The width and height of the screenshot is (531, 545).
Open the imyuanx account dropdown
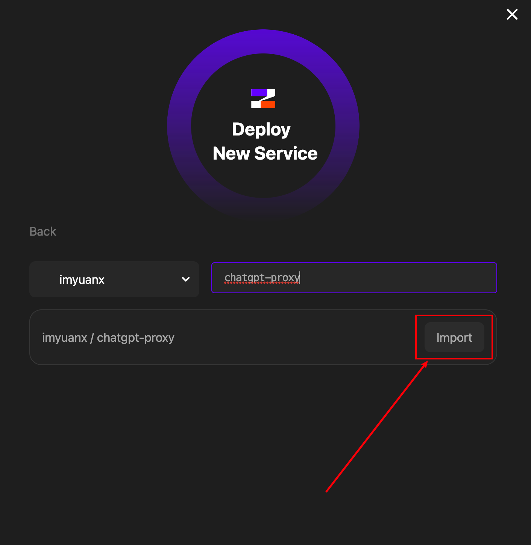pyautogui.click(x=114, y=279)
